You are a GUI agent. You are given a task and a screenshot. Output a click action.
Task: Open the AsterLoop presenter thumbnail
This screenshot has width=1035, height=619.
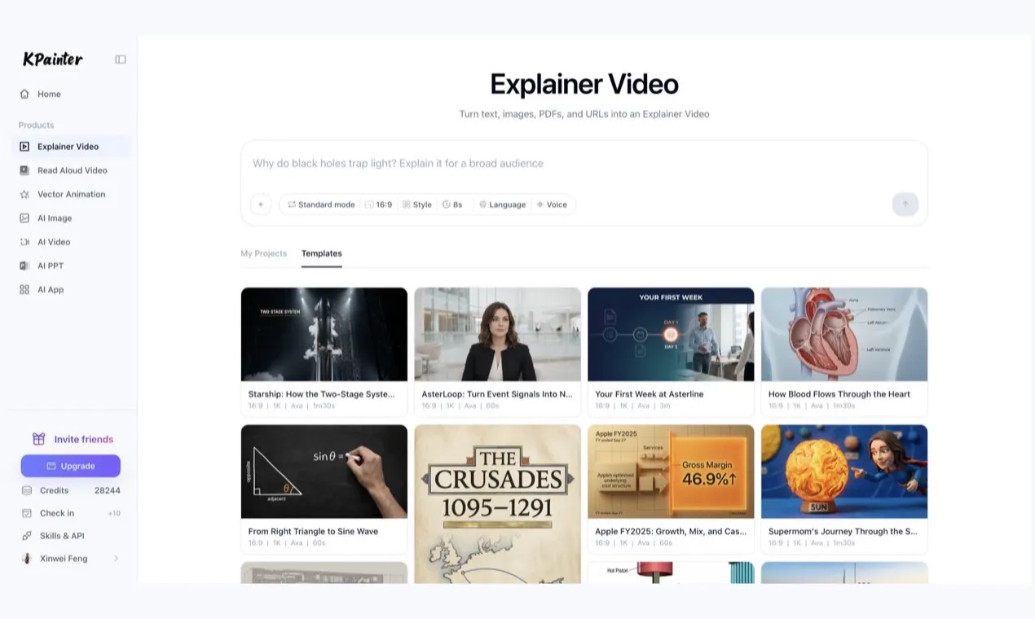click(498, 334)
